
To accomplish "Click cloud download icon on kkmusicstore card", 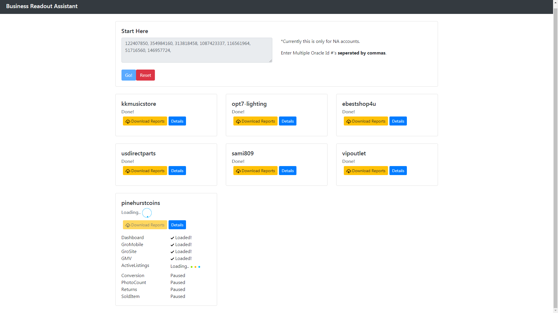I will coord(128,121).
